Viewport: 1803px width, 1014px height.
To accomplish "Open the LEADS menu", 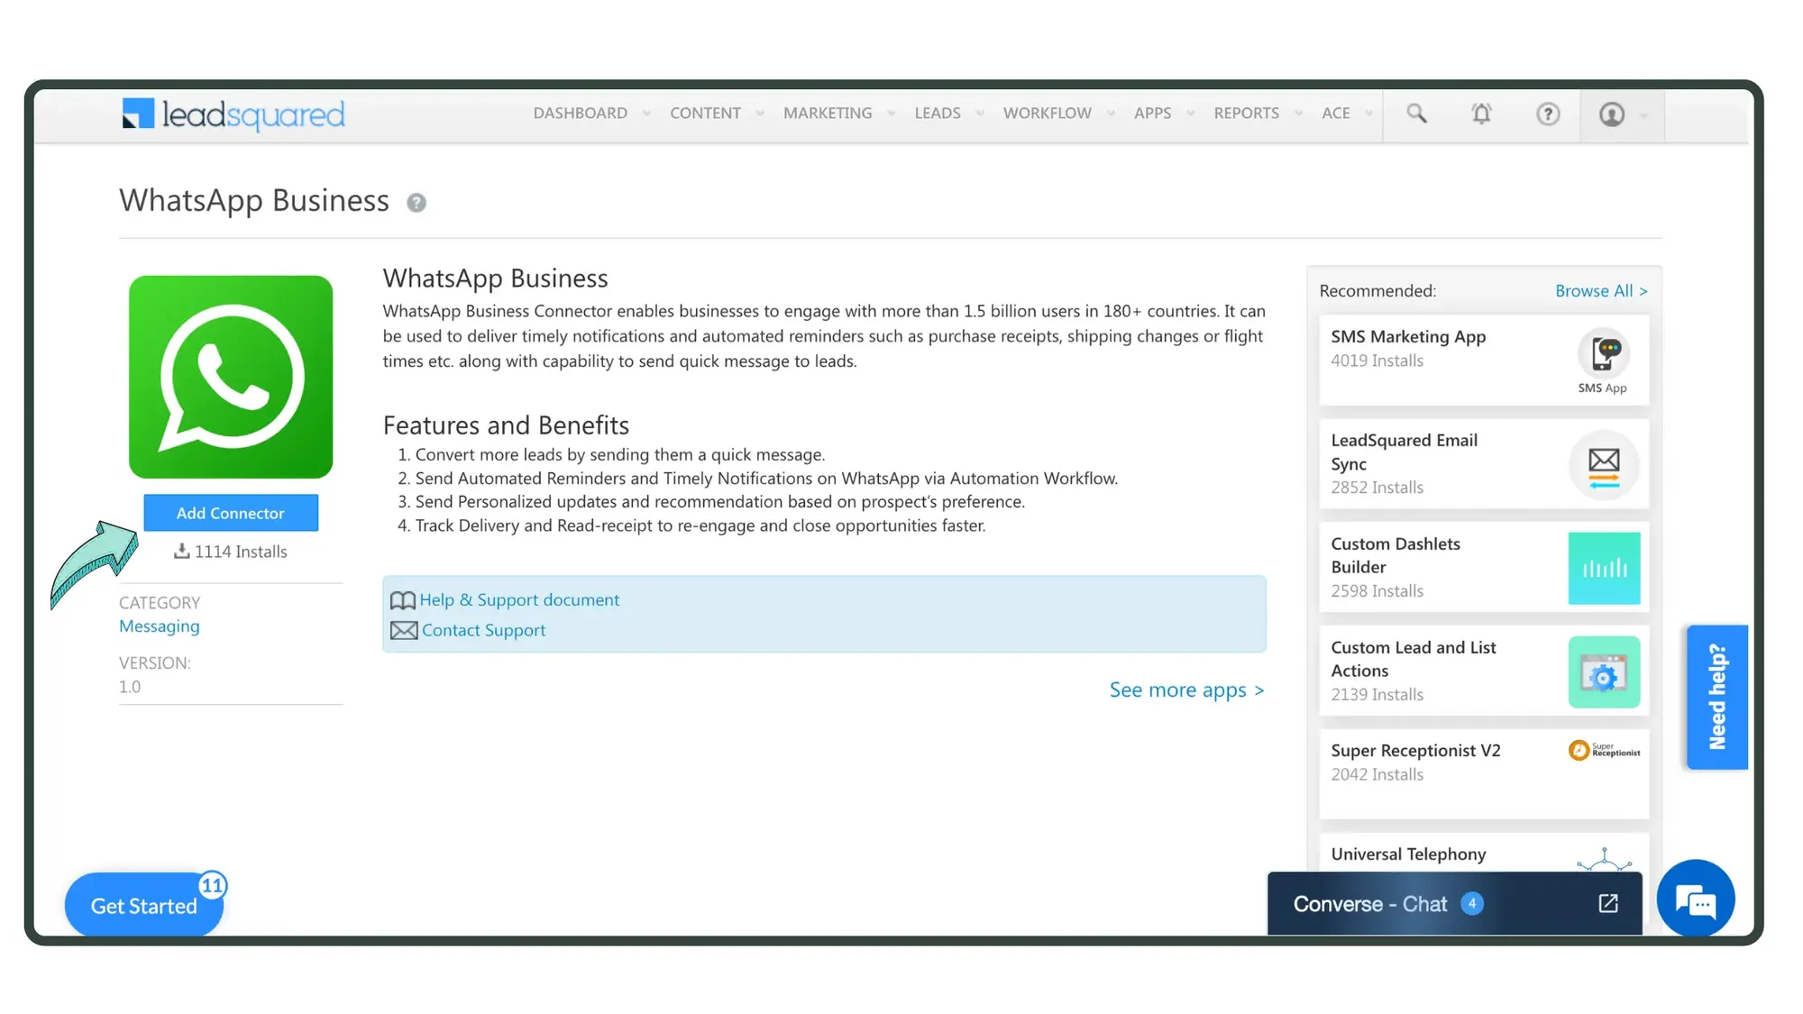I will click(938, 114).
